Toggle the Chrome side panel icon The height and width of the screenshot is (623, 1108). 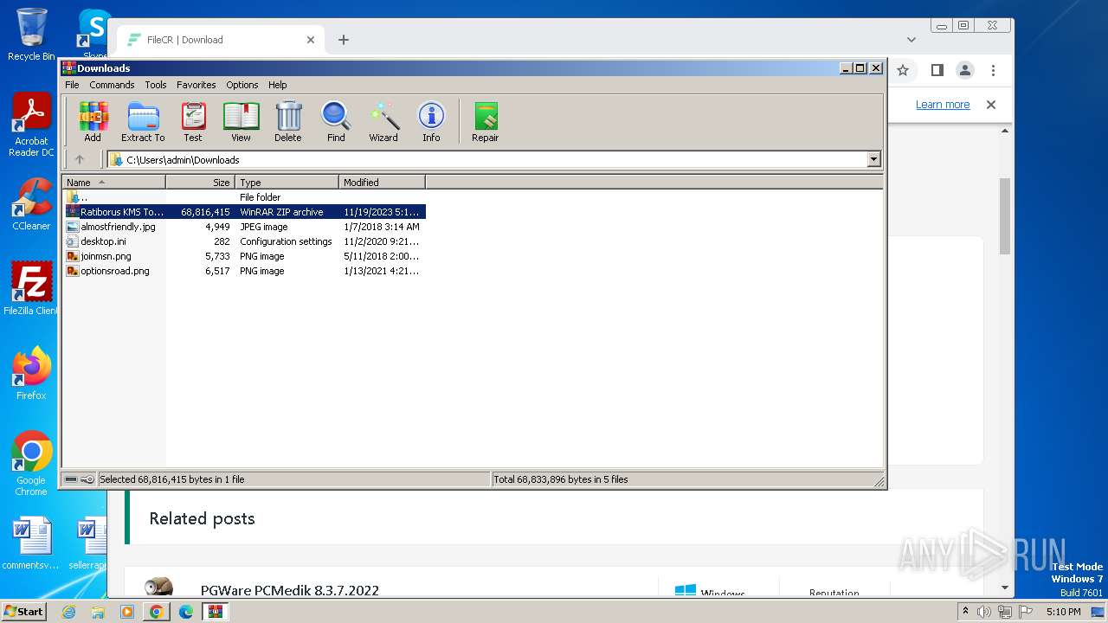pyautogui.click(x=937, y=71)
